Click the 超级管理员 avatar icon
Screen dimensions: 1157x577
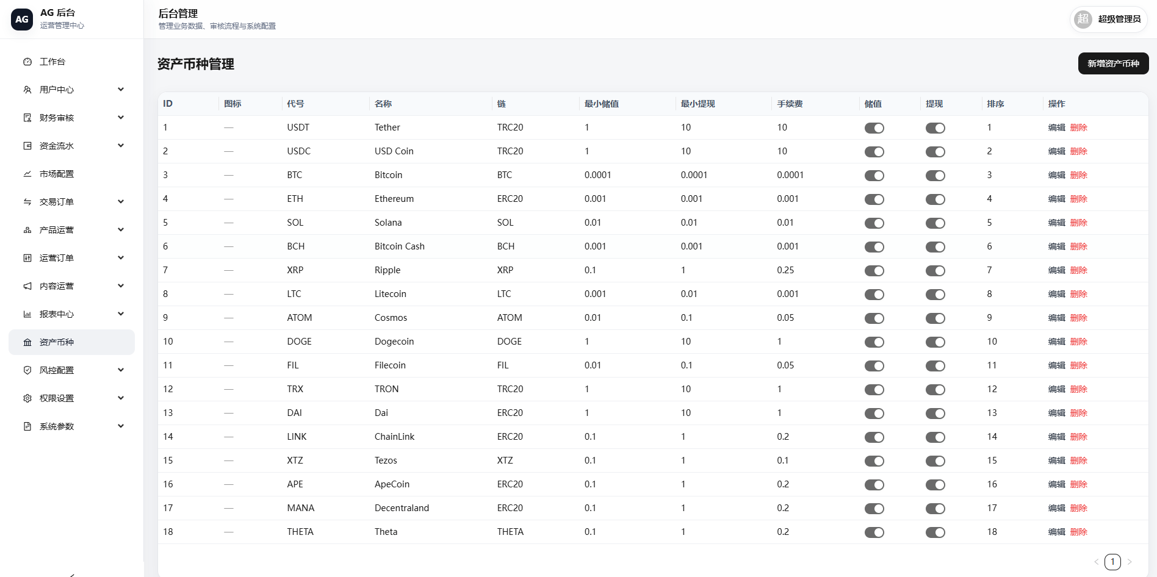coord(1083,19)
